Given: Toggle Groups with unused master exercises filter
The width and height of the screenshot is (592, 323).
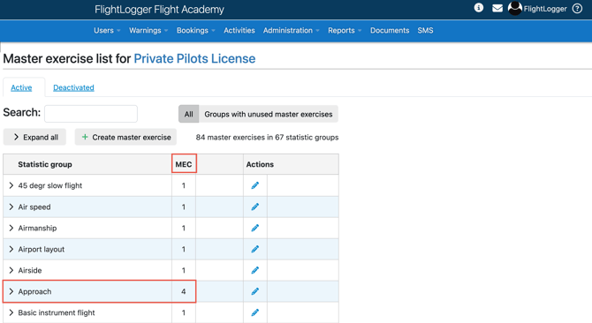Looking at the screenshot, I should pyautogui.click(x=269, y=114).
